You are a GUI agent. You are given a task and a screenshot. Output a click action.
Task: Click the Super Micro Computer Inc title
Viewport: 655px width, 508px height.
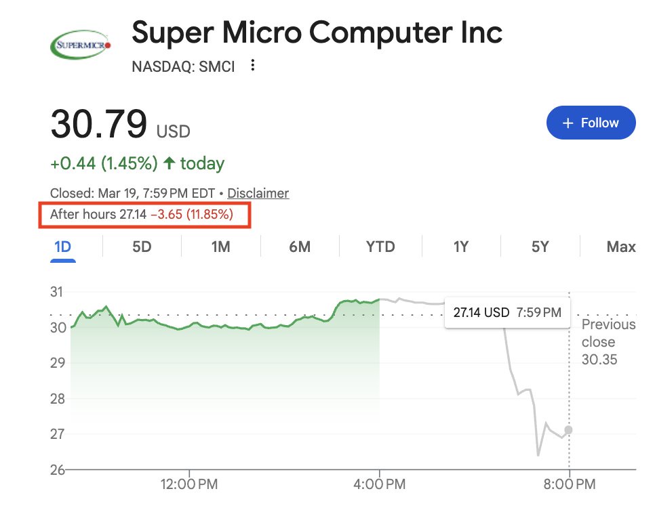317,33
